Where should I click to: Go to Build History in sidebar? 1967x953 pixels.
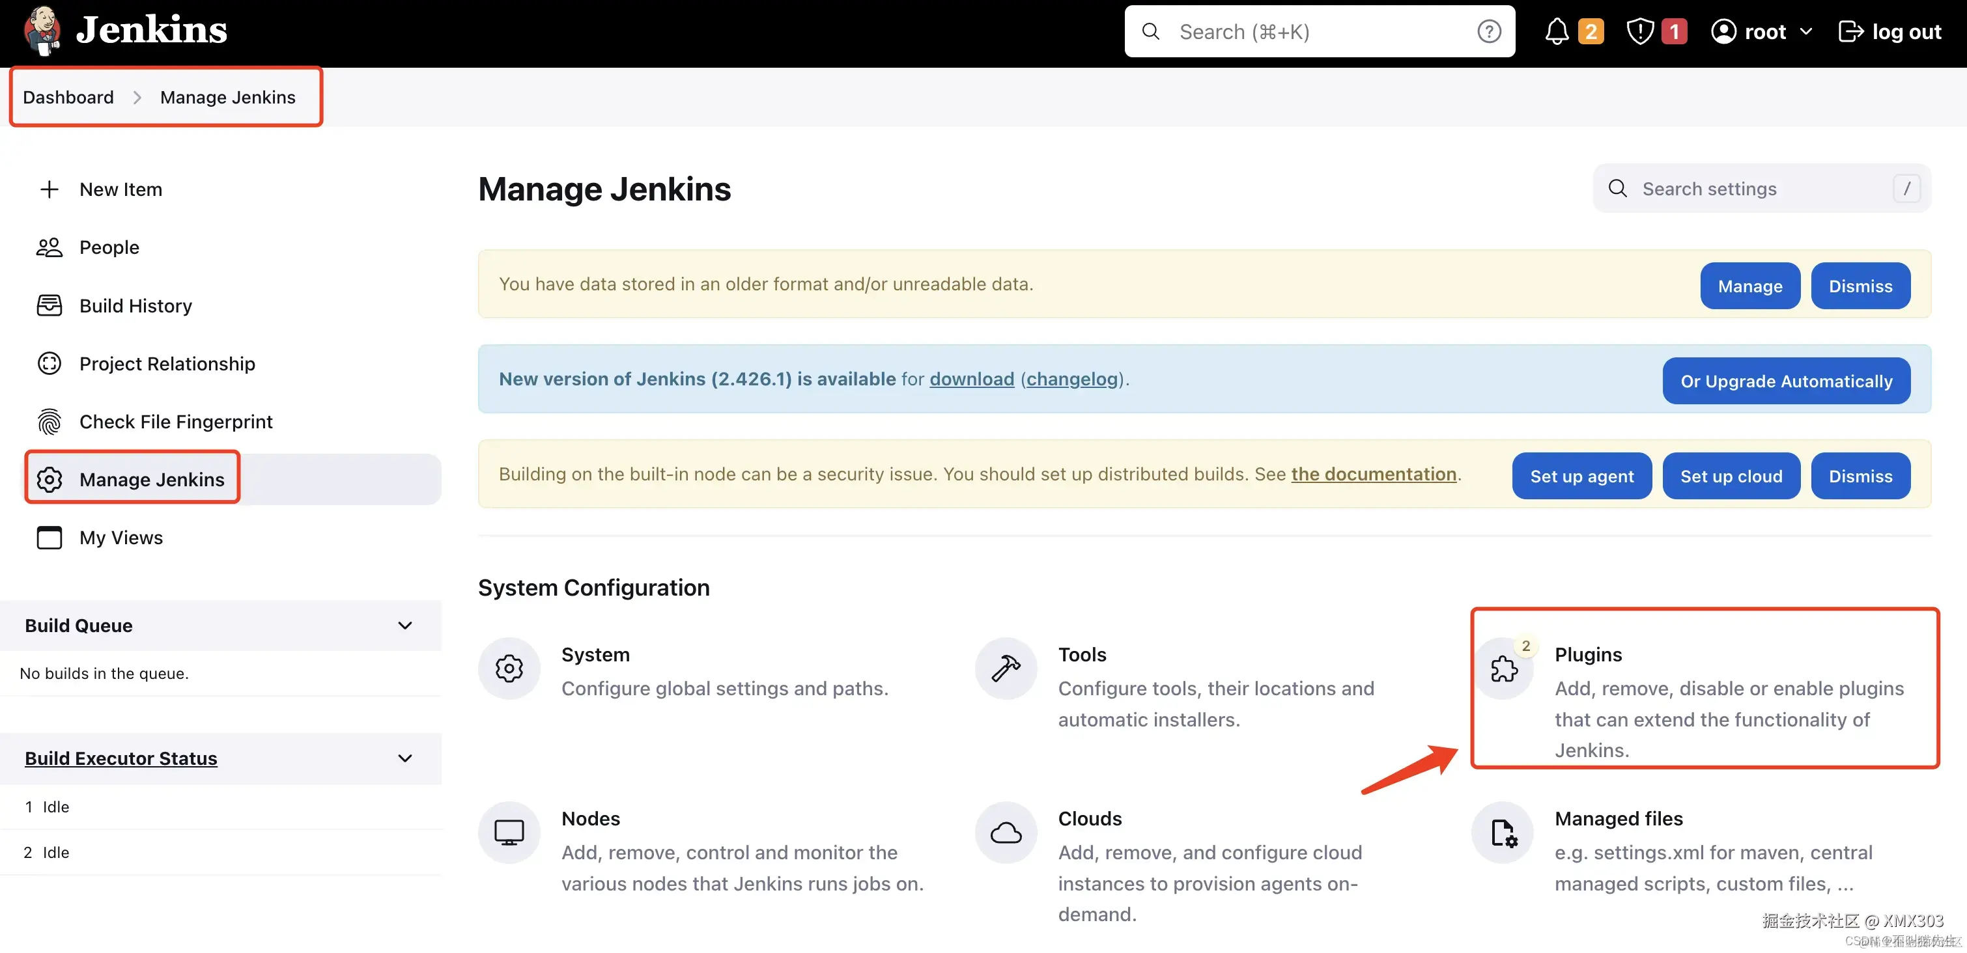click(x=135, y=306)
